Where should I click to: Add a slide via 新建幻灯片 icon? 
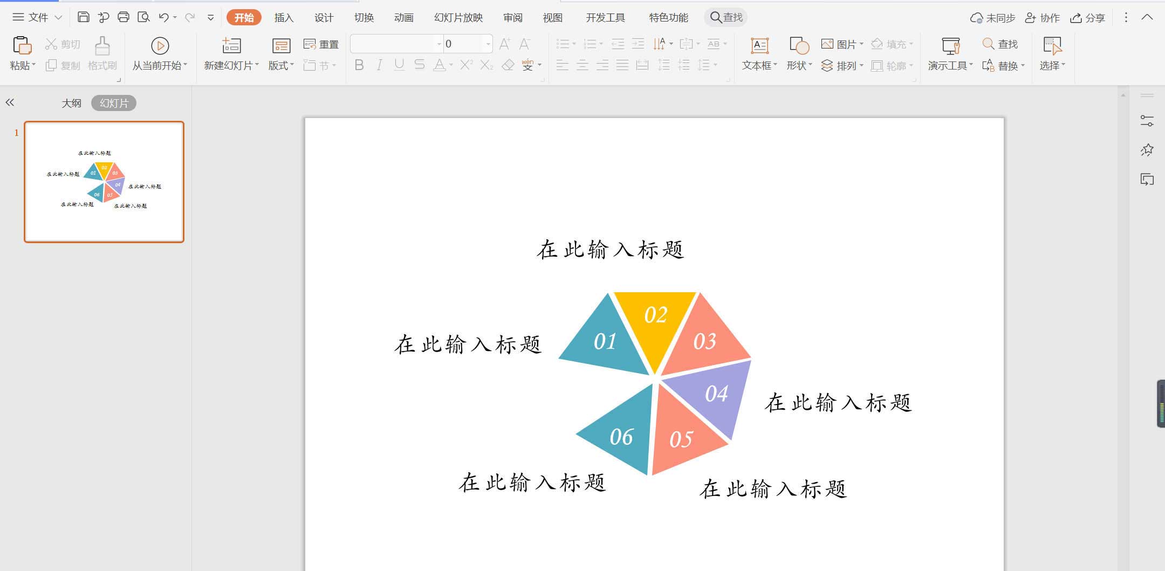click(x=231, y=46)
